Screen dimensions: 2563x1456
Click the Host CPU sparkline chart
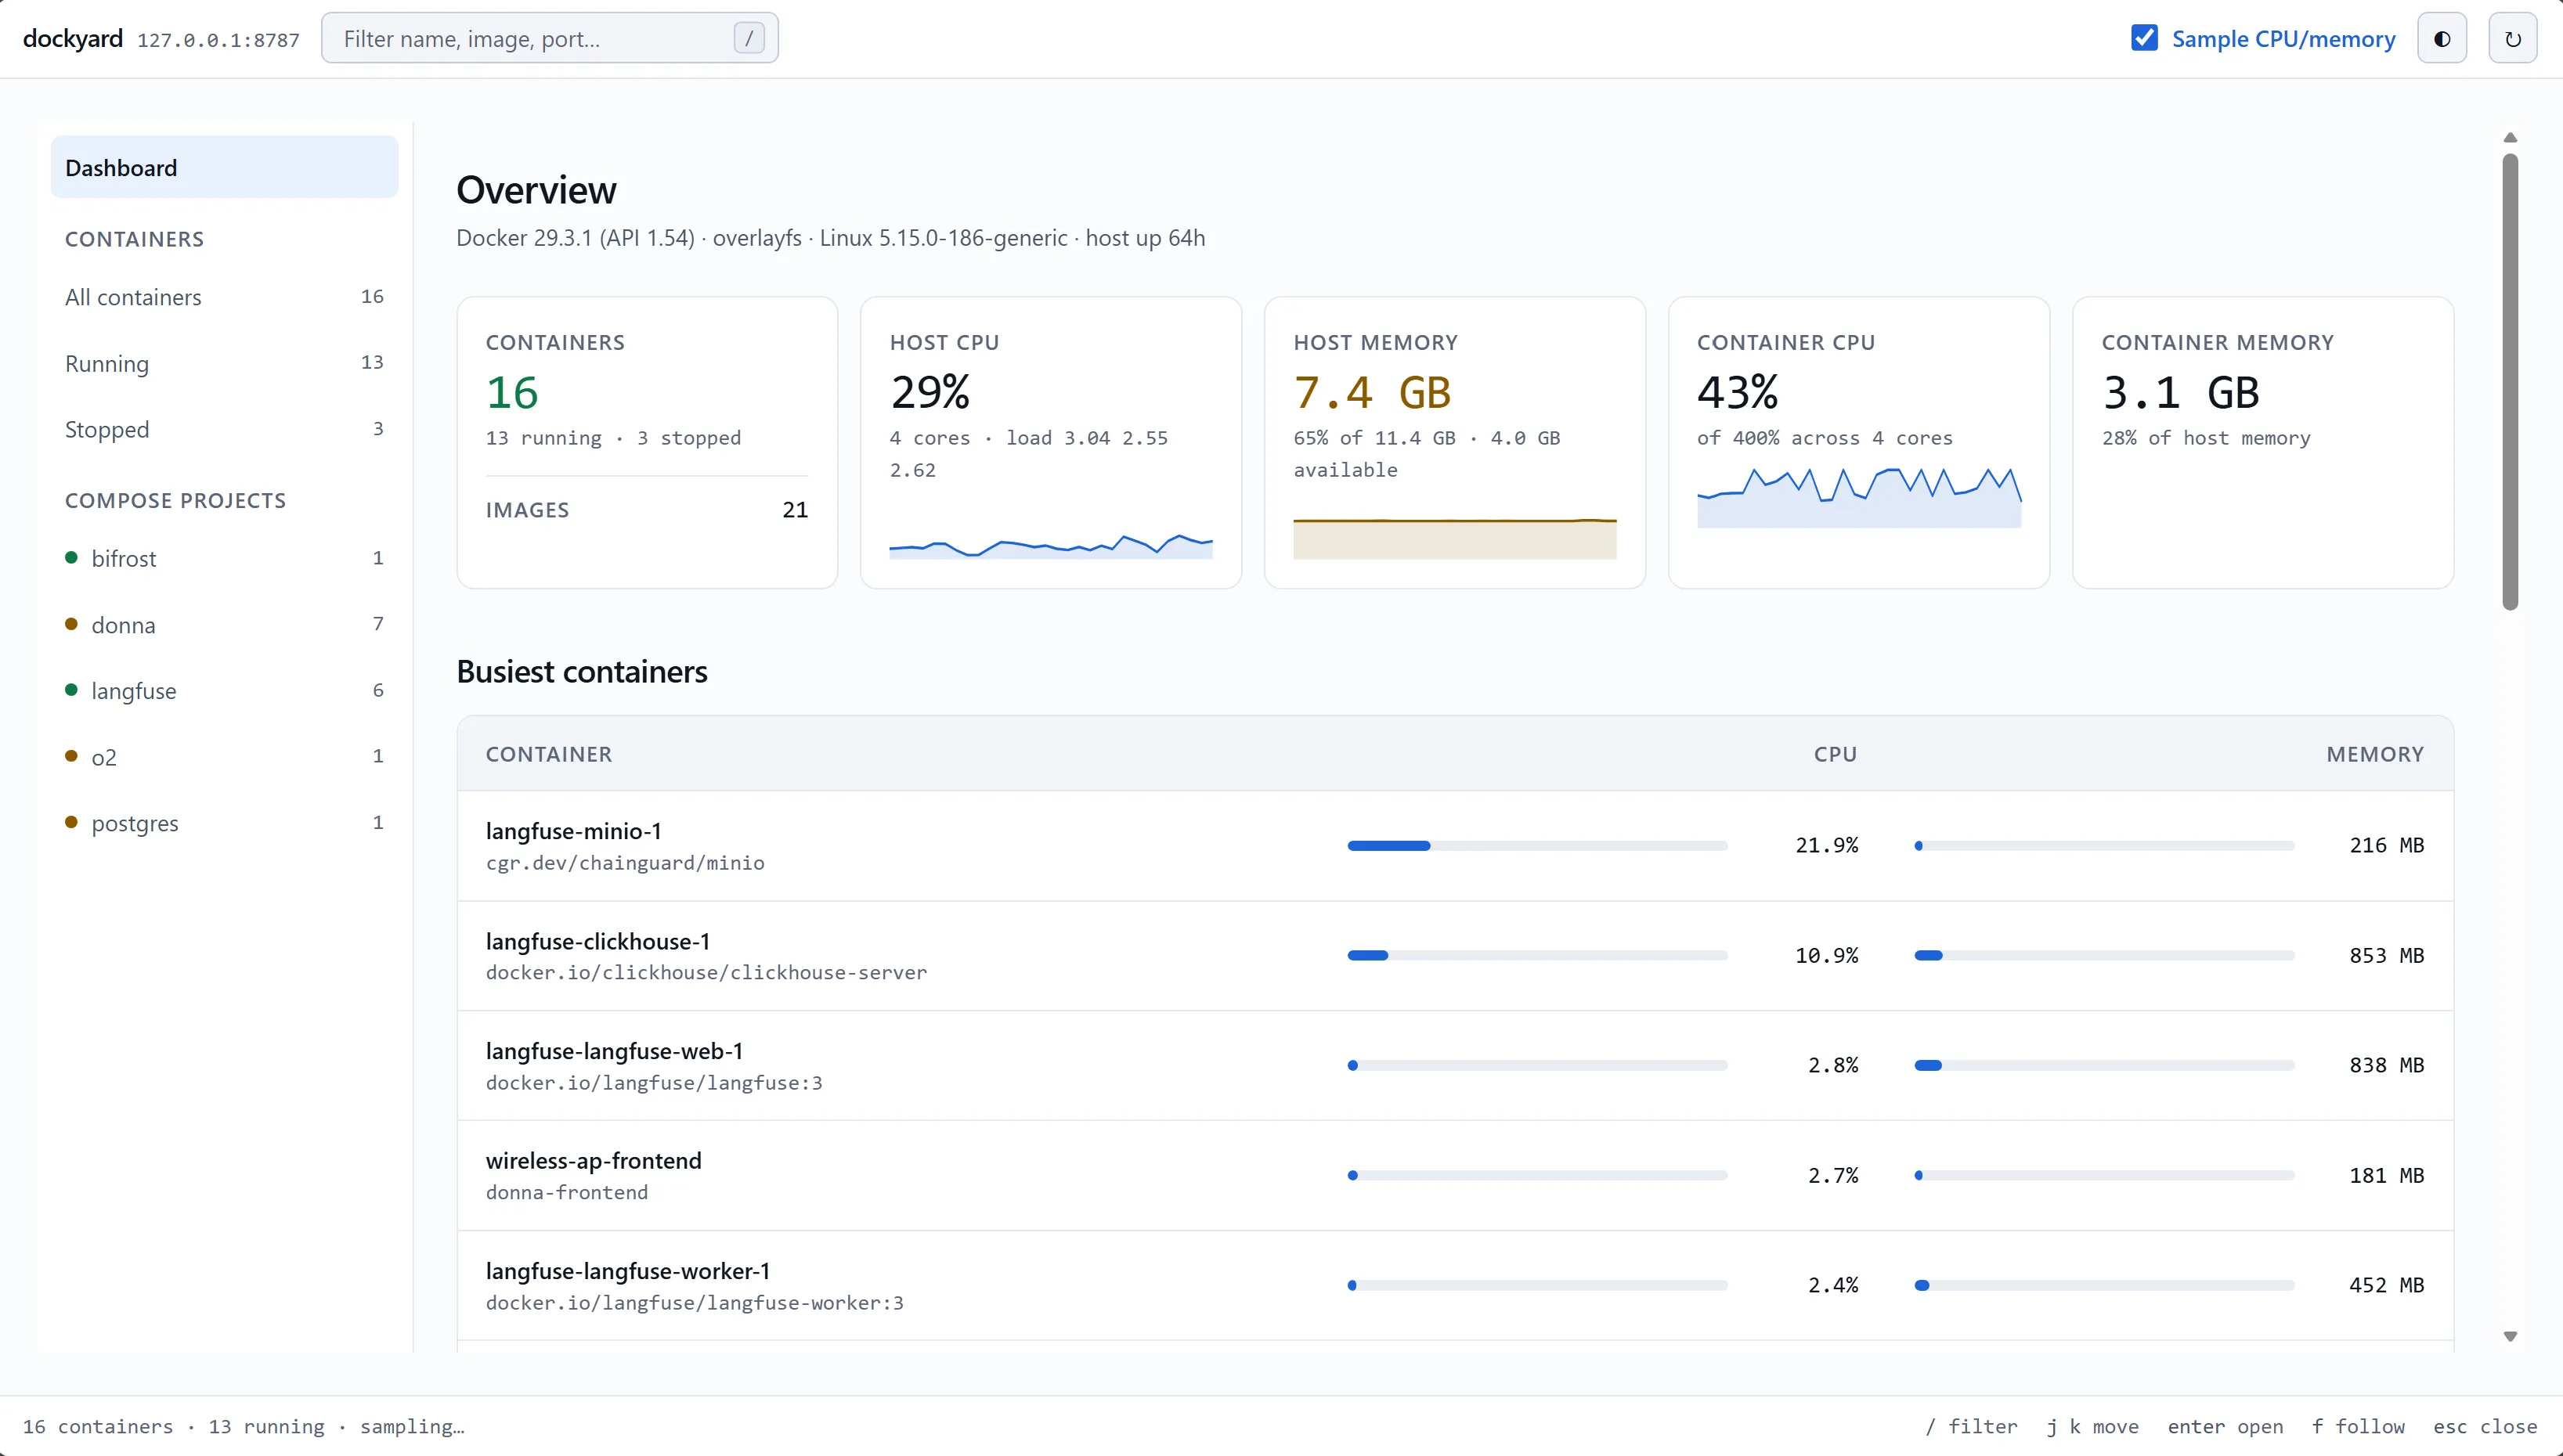tap(1050, 546)
